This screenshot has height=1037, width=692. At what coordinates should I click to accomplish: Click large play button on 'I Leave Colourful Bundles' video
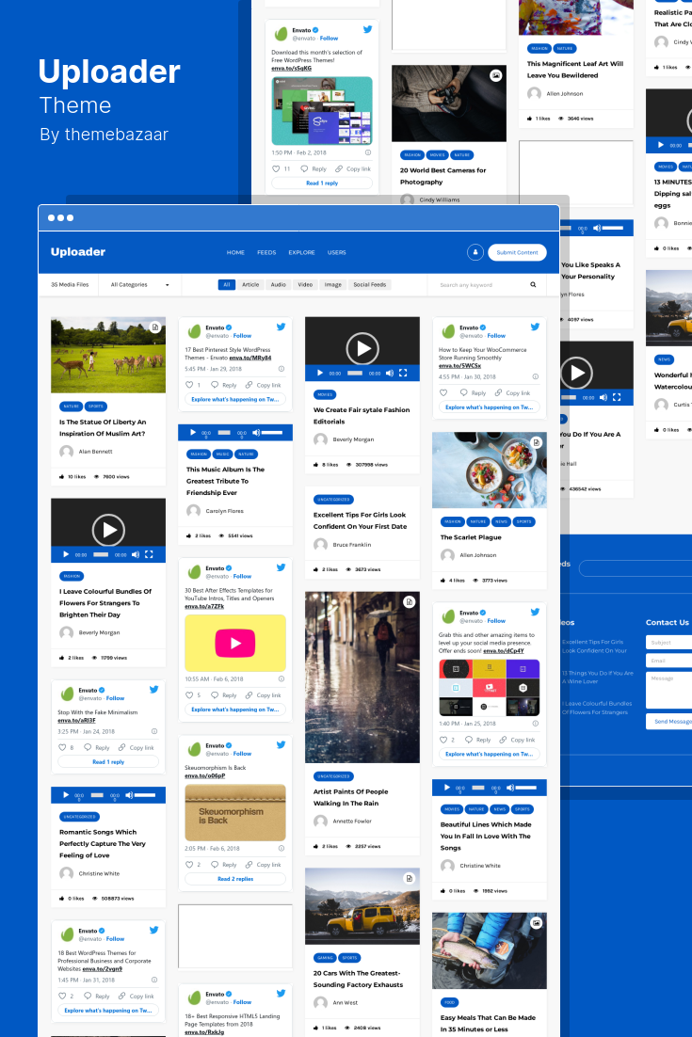(x=108, y=530)
